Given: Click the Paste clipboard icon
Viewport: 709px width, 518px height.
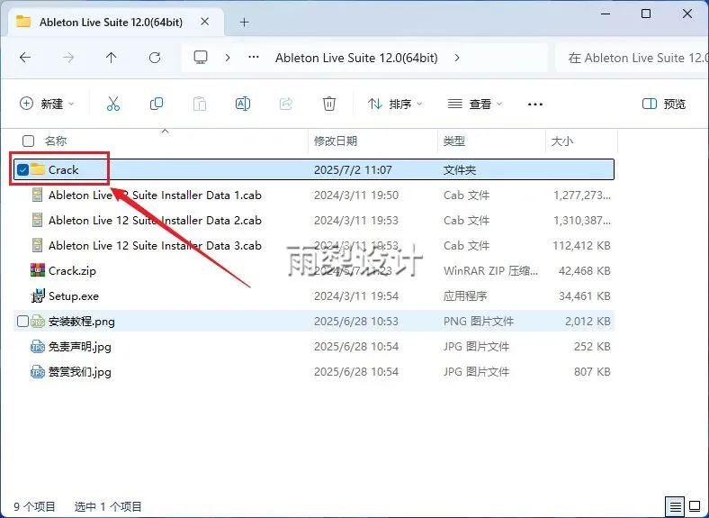Looking at the screenshot, I should 200,104.
